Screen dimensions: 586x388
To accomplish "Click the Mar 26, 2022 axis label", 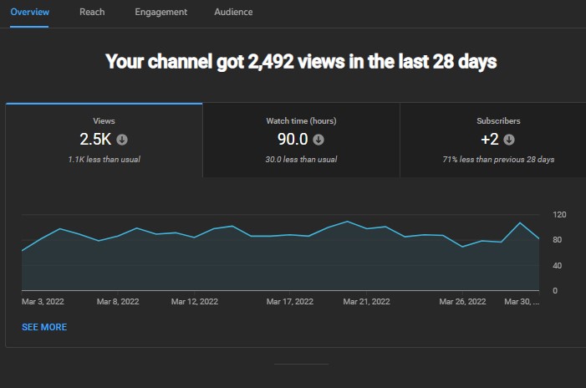I will [462, 302].
